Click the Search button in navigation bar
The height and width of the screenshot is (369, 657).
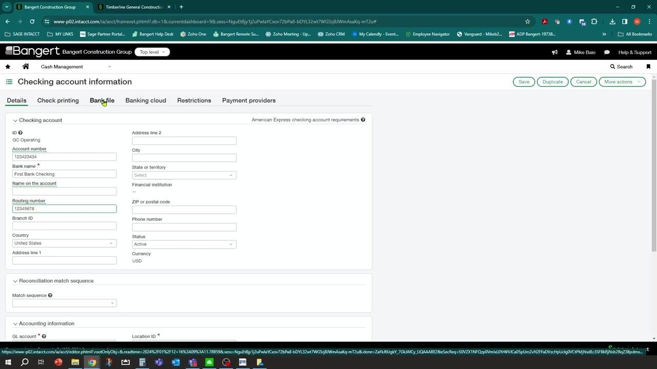tap(621, 67)
